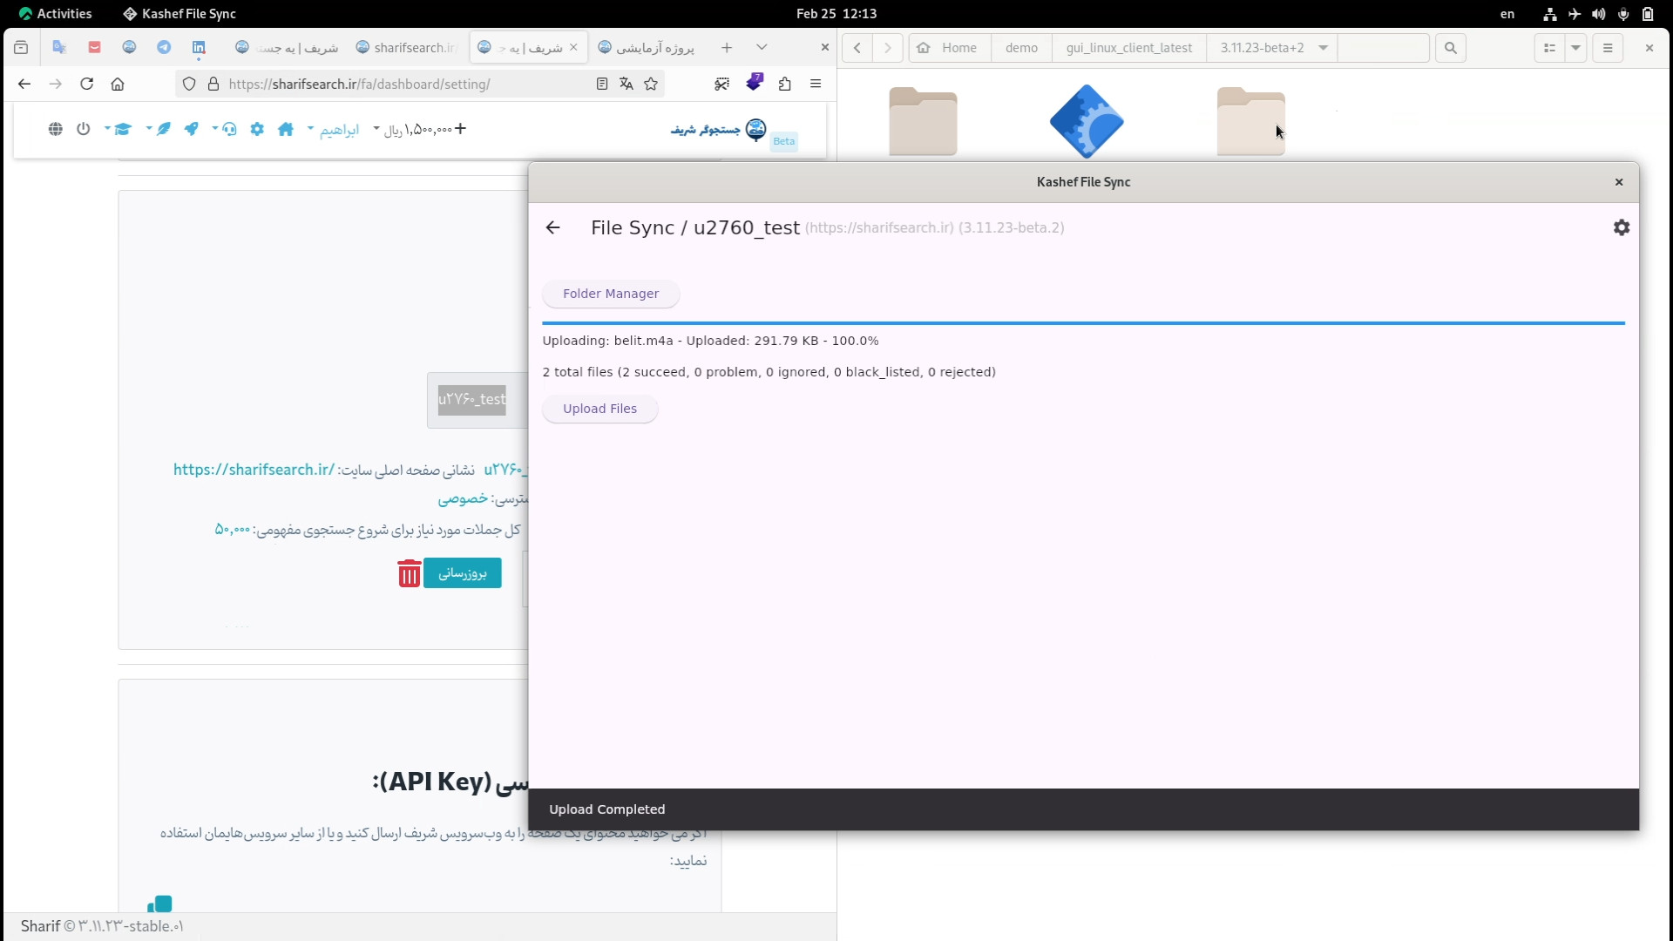This screenshot has height=941, width=1673.
Task: Switch to sharifsearch.ir browser tab
Action: point(407,48)
